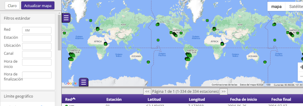Sort table by Red column header
Viewport: 303px width, 106px height.
click(x=70, y=99)
